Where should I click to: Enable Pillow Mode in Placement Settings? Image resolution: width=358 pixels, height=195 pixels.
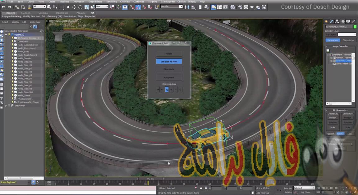169,69
